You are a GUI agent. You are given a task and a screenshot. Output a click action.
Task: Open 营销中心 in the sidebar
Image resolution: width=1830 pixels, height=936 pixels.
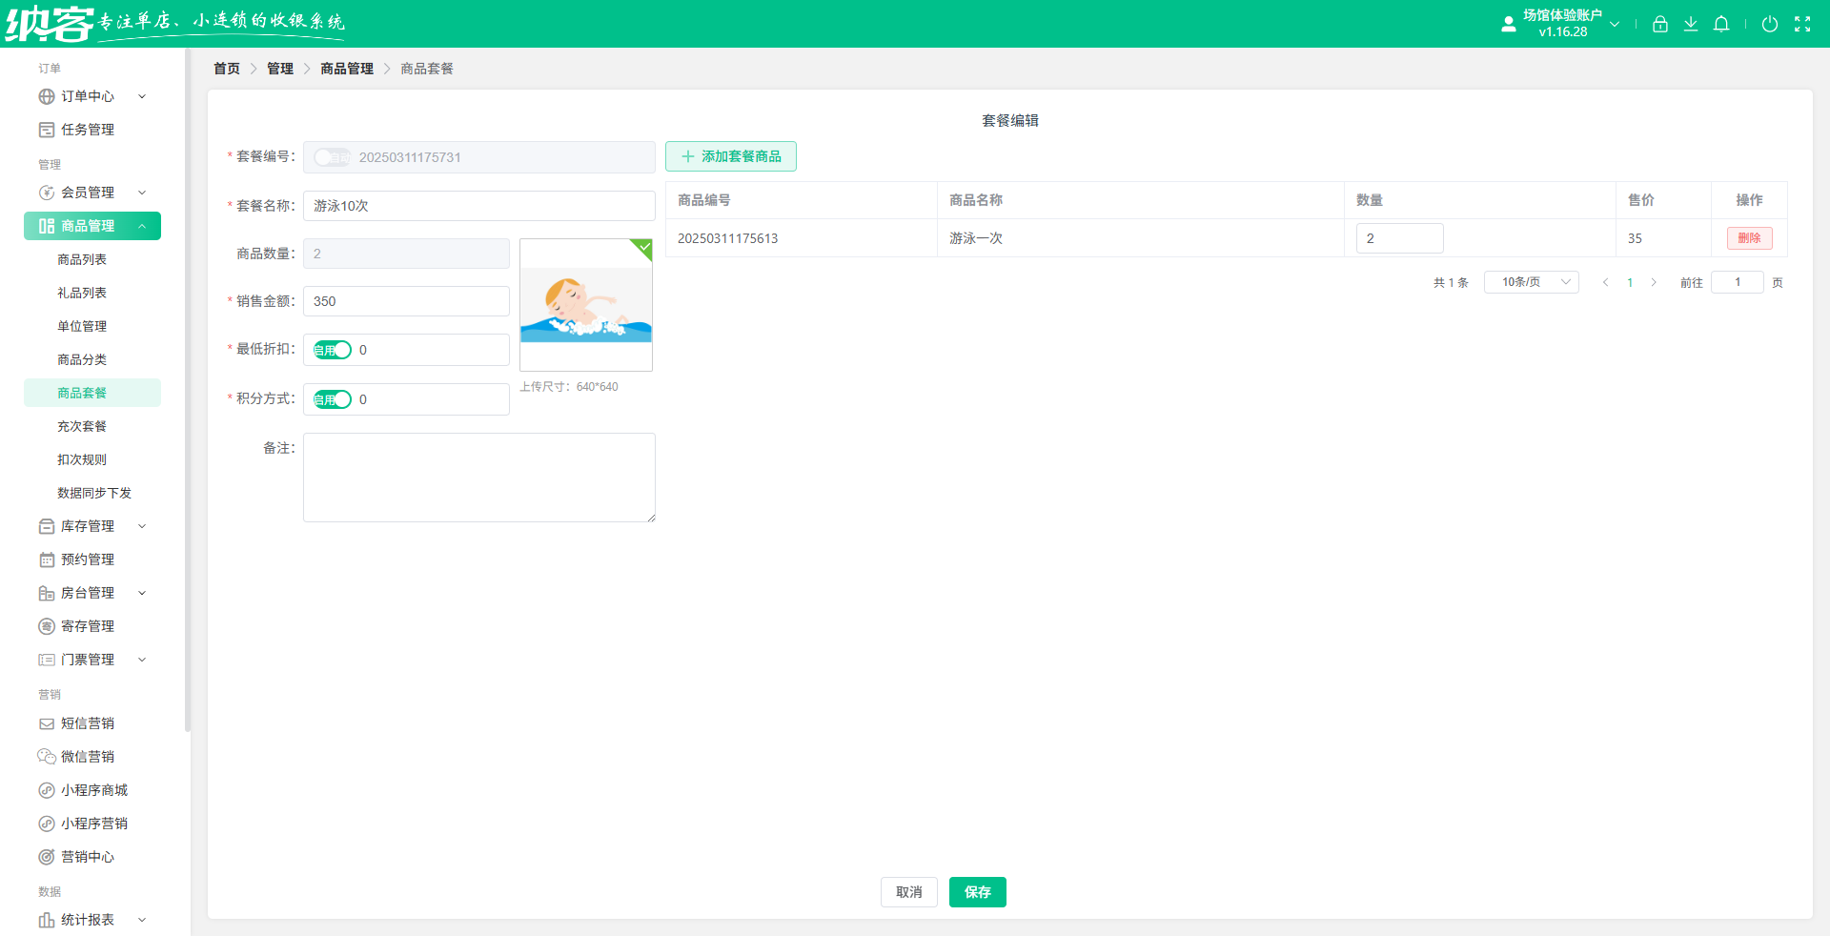87,857
